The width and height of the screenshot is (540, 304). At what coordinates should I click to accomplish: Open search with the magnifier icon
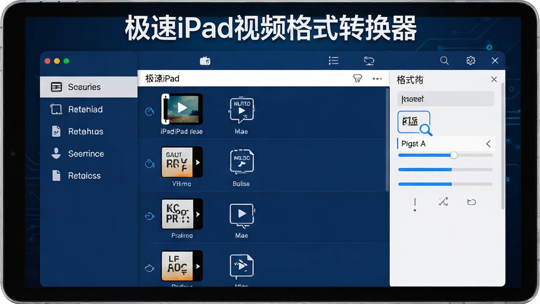[x=444, y=61]
